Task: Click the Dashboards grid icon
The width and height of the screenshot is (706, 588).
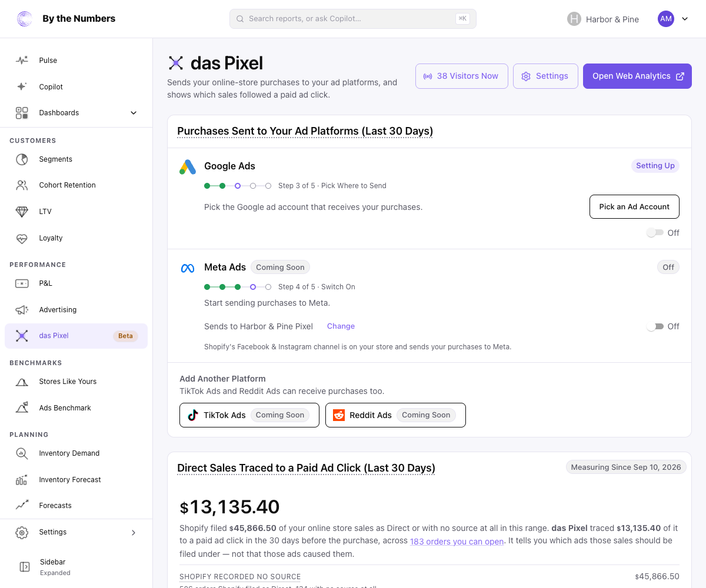Action: point(22,113)
